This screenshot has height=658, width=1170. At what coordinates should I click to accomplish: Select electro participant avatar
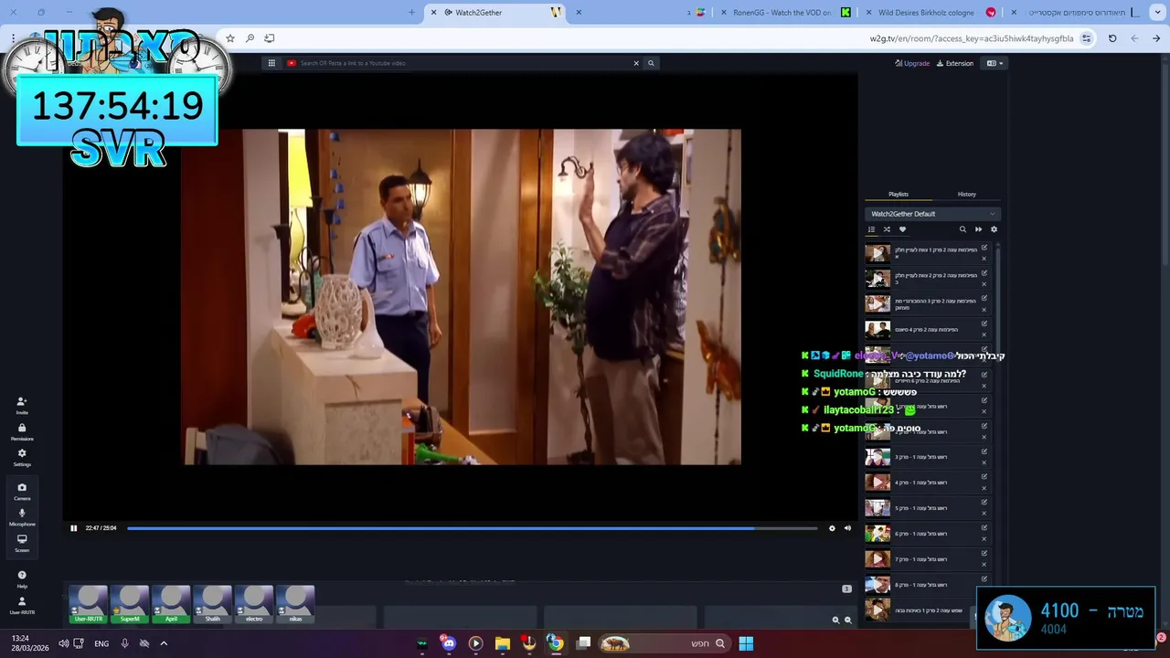(254, 604)
